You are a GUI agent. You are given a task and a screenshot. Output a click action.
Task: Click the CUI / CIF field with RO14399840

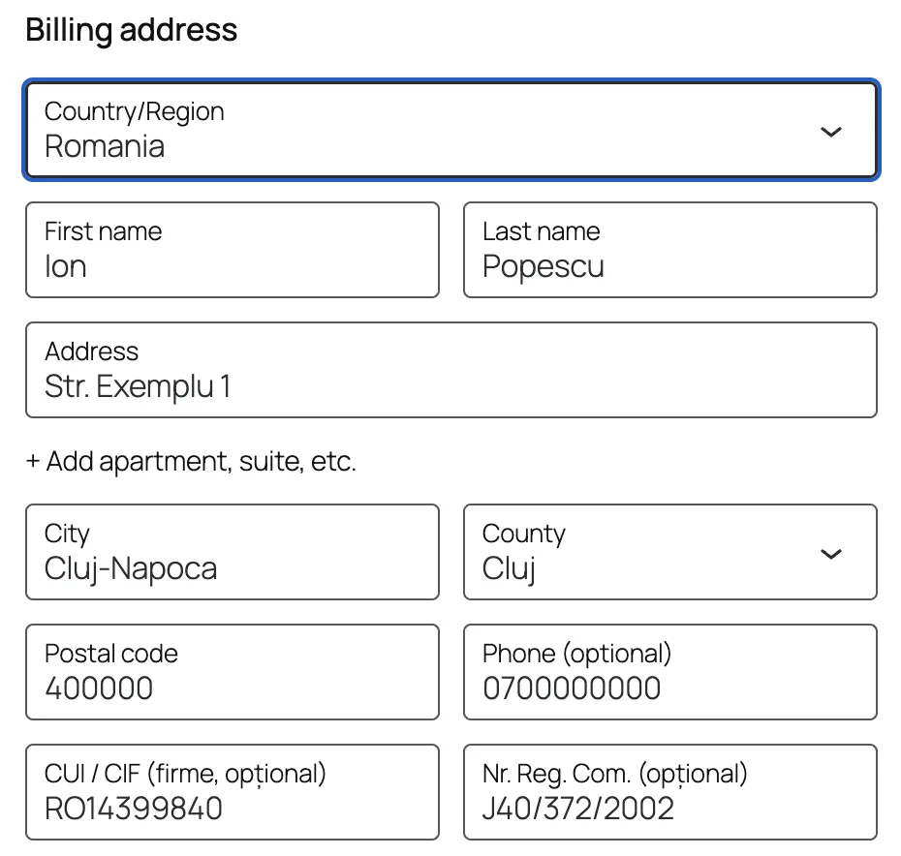click(x=233, y=792)
